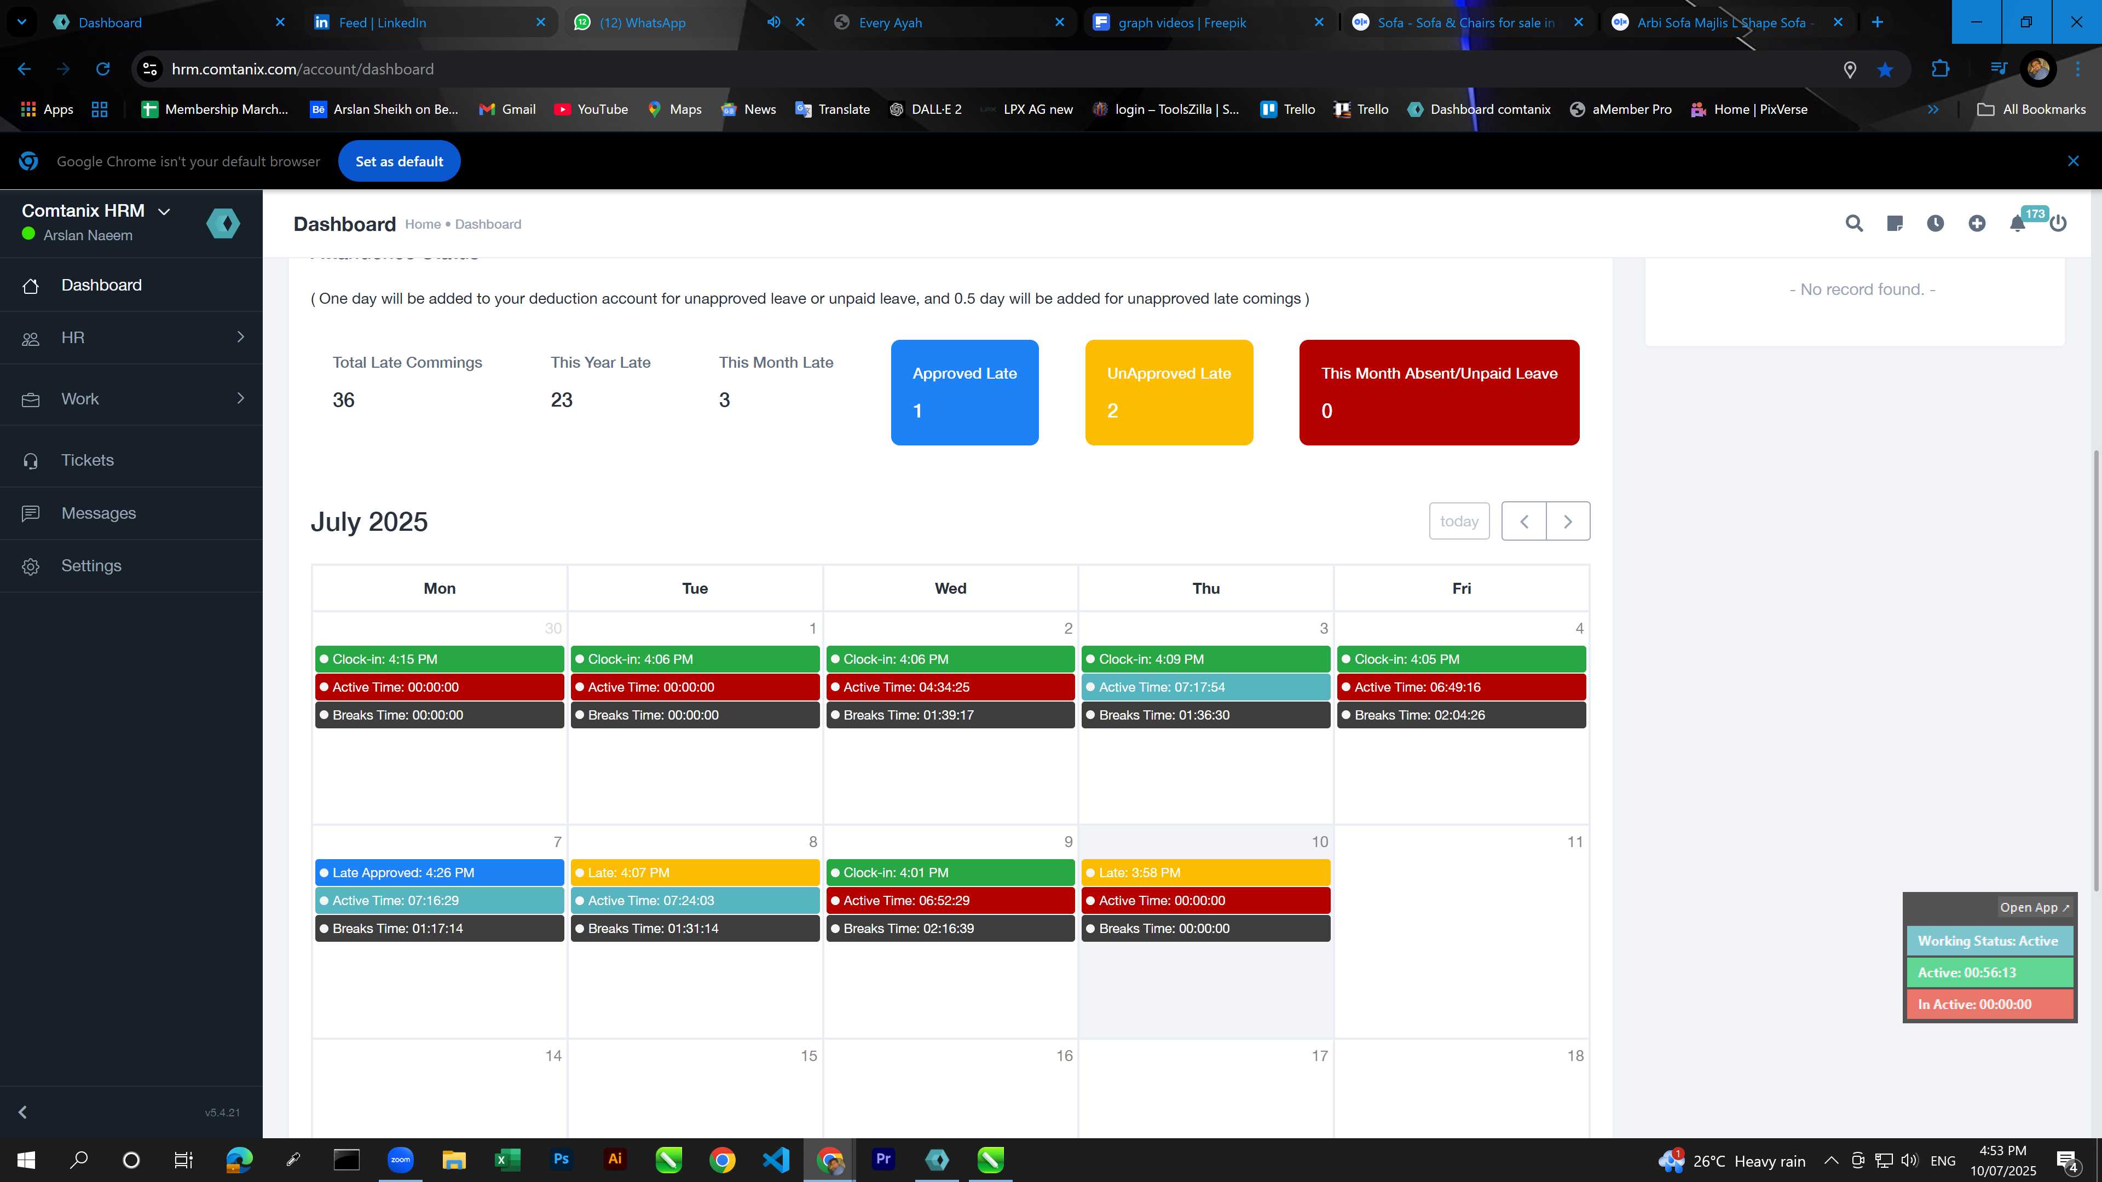Open Illustrator from taskbar
Image resolution: width=2102 pixels, height=1182 pixels.
click(614, 1159)
